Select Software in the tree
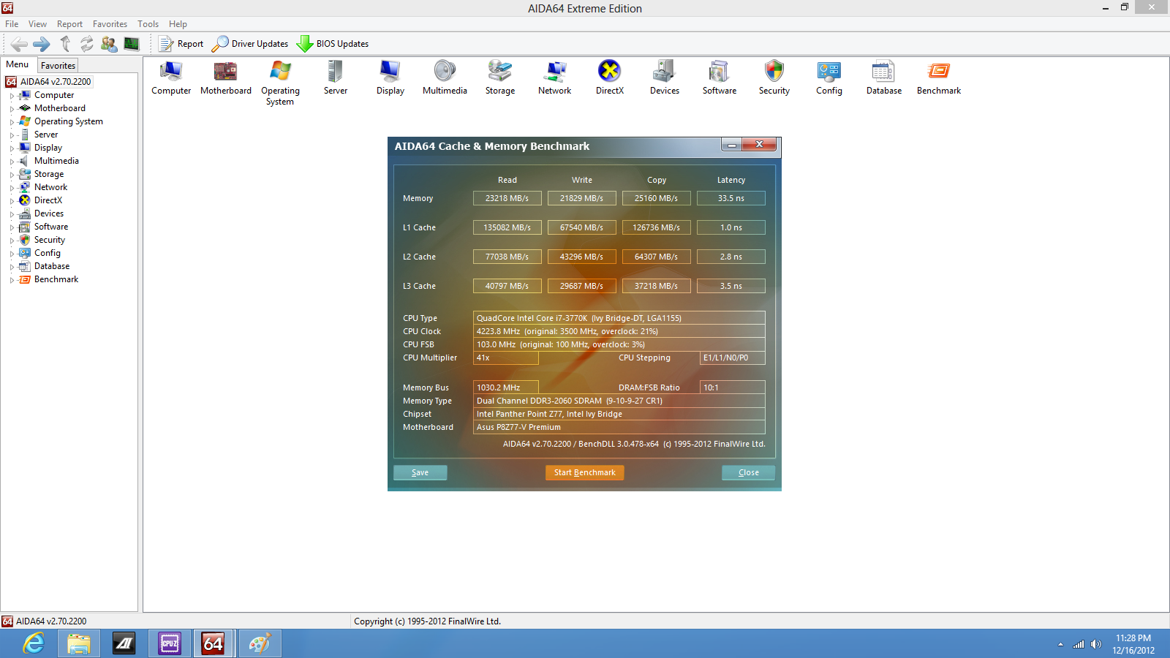 click(51, 227)
